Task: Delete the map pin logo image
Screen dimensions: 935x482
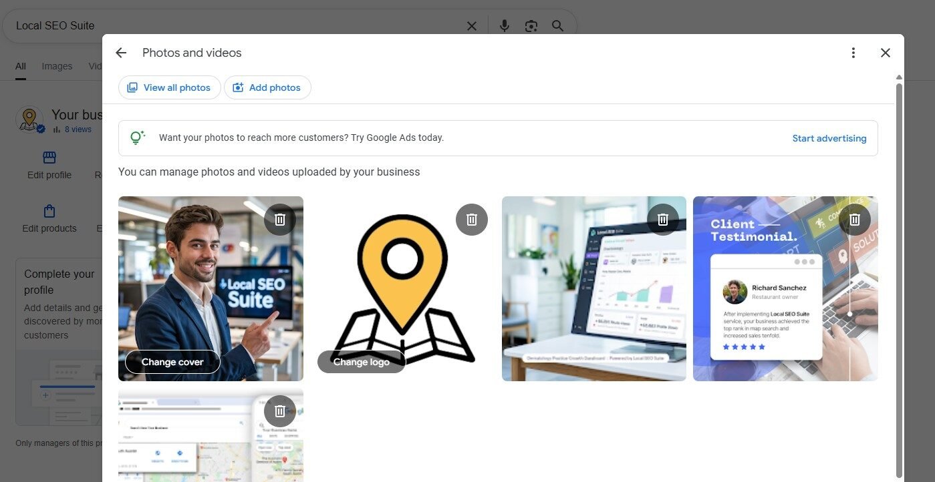Action: [472, 220]
